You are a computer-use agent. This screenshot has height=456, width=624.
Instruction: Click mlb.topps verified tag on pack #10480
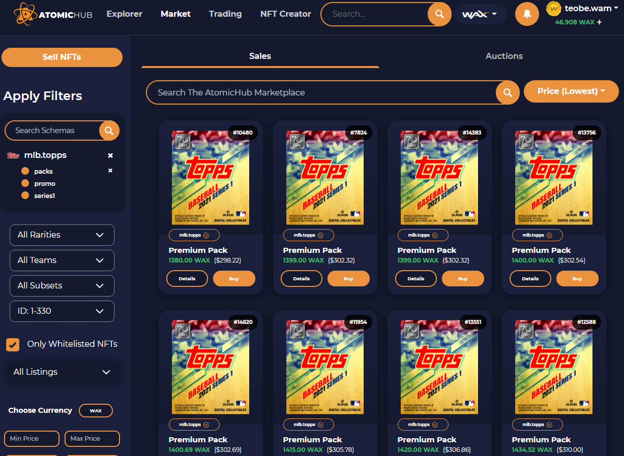click(x=194, y=235)
